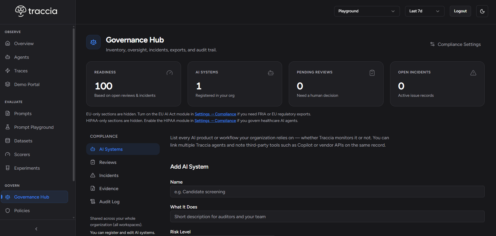The width and height of the screenshot is (496, 236).
Task: Toggle dark mode with the moon icon
Action: pos(482,11)
